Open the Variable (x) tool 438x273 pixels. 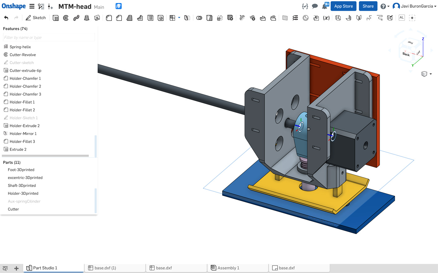326,18
